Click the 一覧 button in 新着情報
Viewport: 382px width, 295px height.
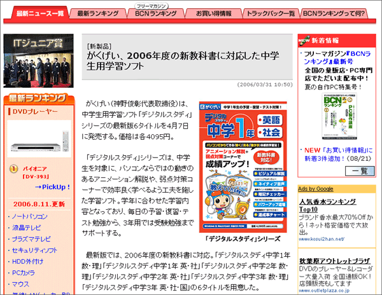(360, 171)
